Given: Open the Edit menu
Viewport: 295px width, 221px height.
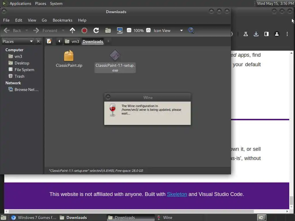Looking at the screenshot, I should tap(19, 20).
